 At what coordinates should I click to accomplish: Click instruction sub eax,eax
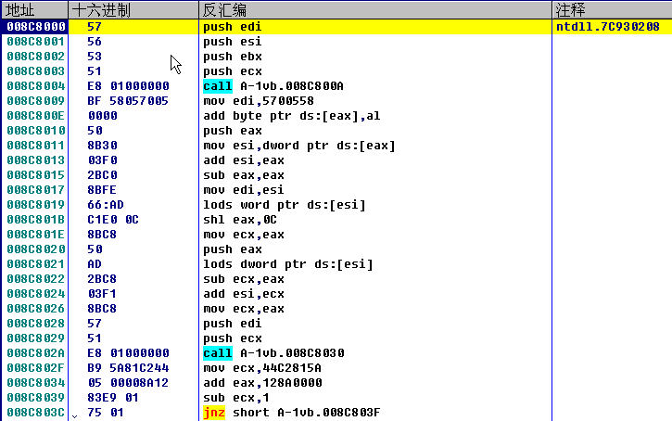coord(244,175)
